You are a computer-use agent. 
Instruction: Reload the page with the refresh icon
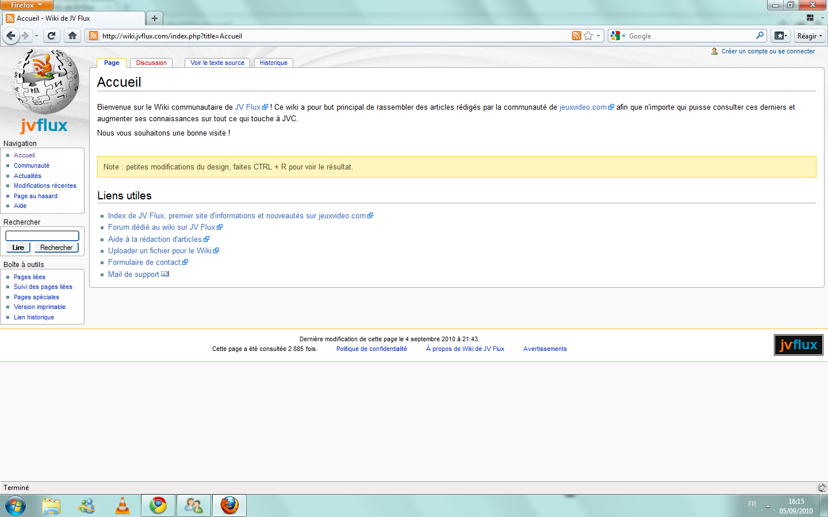(51, 36)
